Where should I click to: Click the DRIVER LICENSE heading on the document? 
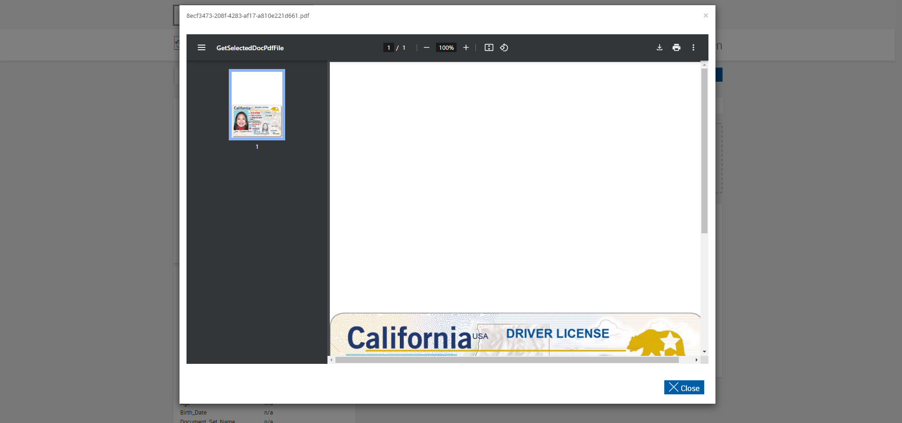(x=558, y=333)
